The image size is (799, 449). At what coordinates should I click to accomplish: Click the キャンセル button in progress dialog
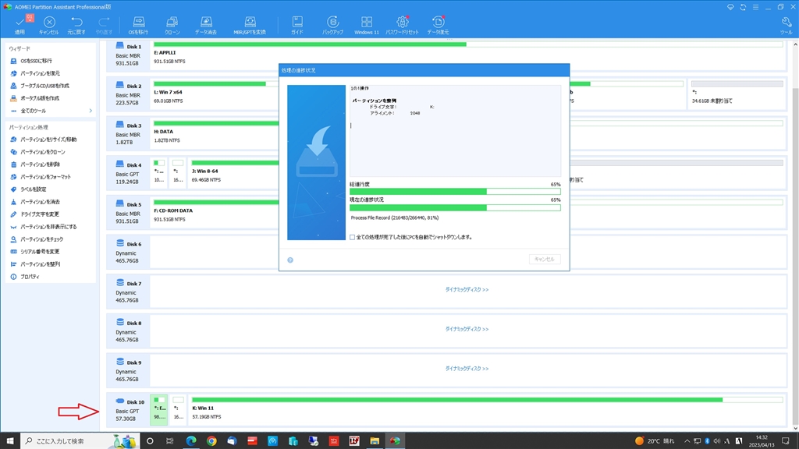544,260
